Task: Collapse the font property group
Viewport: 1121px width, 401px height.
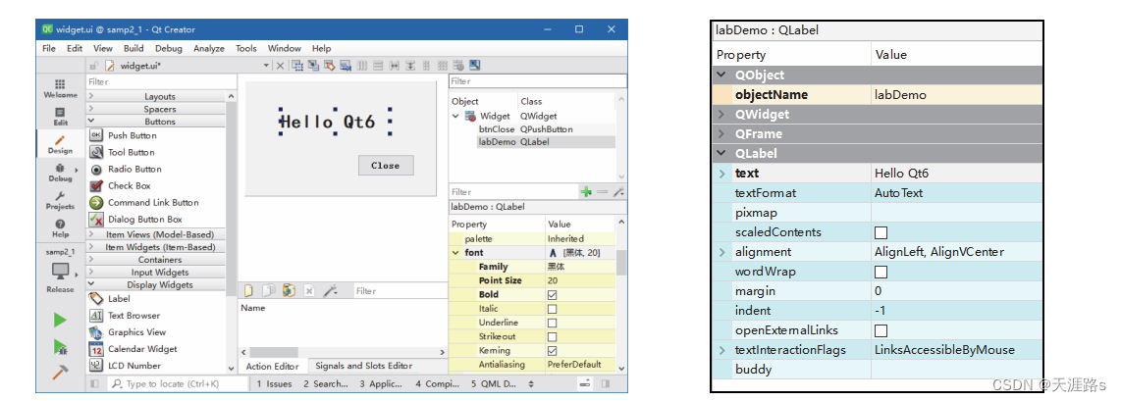Action: tap(455, 253)
